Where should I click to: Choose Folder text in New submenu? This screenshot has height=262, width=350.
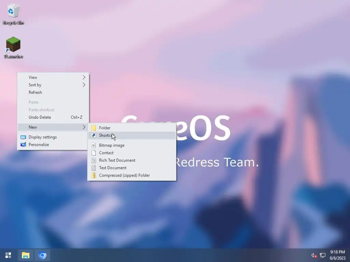point(105,128)
